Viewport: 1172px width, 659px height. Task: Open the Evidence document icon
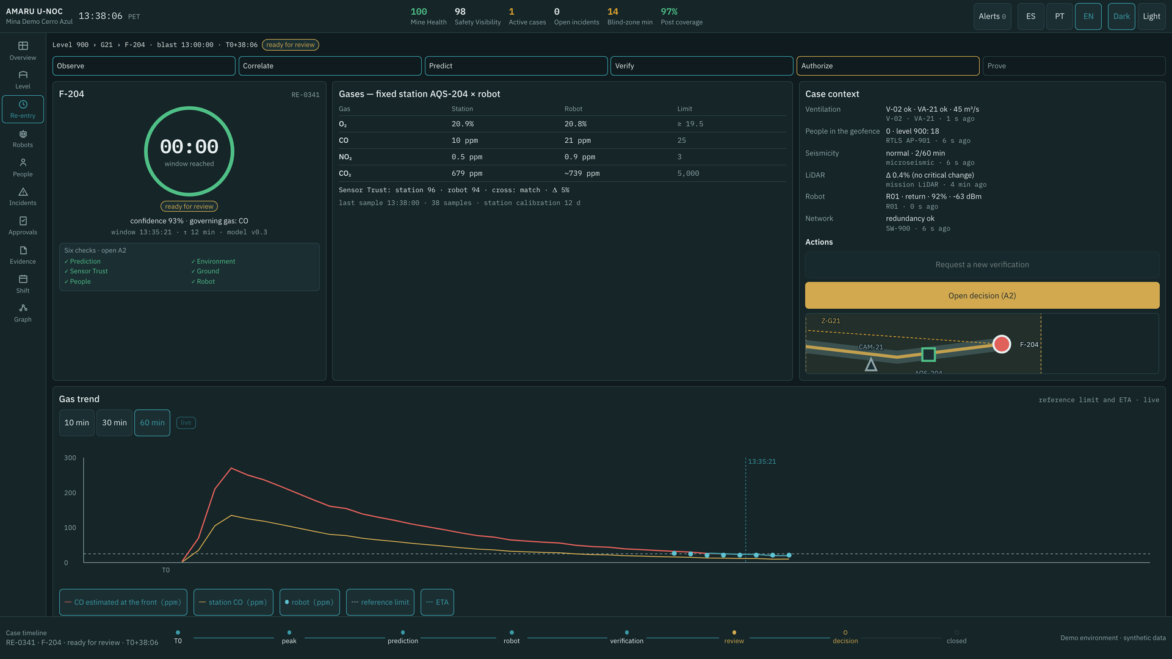[x=23, y=255]
